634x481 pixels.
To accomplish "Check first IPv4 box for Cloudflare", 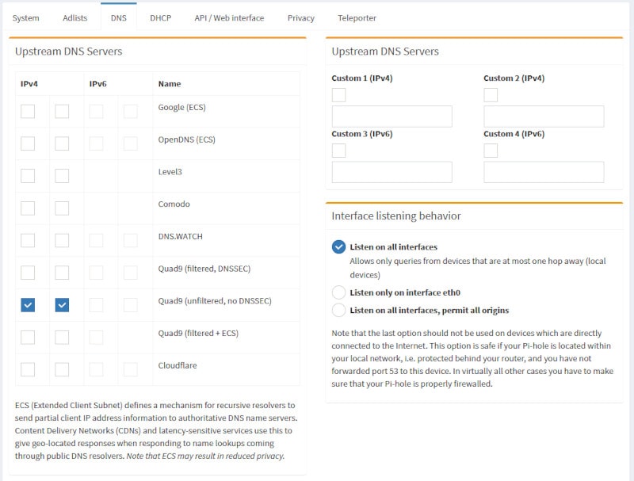I will point(28,369).
